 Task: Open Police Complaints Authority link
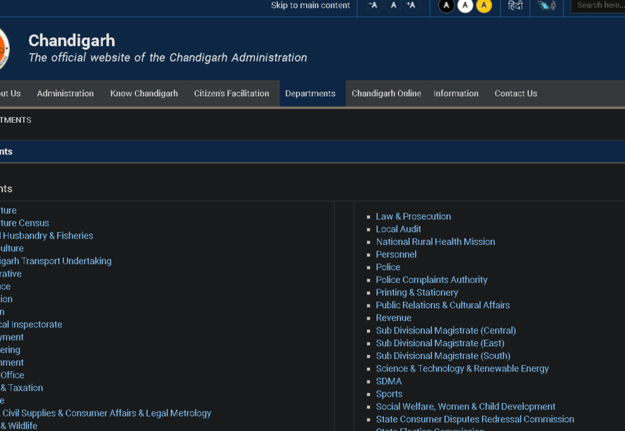[x=431, y=280]
